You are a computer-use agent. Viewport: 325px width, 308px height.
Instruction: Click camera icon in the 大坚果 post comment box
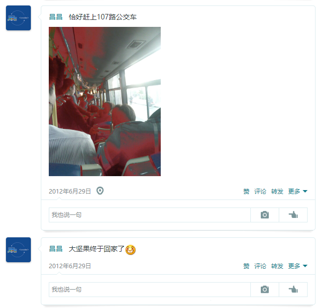(265, 290)
